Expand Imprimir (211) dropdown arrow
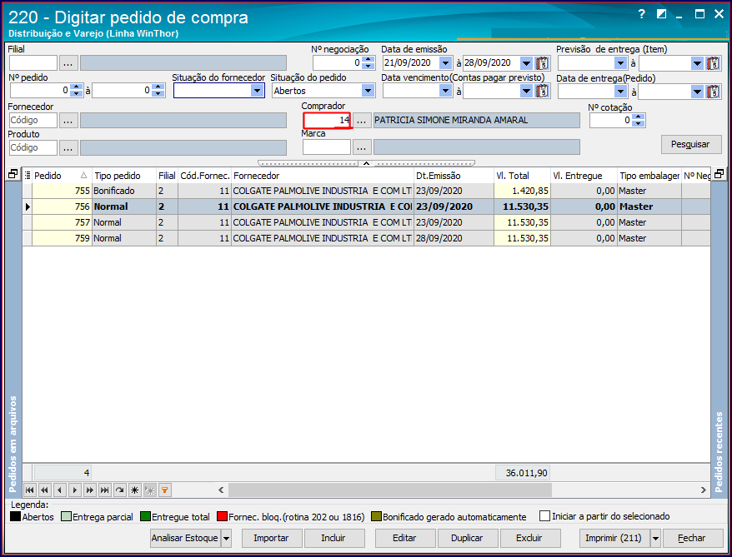This screenshot has height=557, width=732. [655, 539]
